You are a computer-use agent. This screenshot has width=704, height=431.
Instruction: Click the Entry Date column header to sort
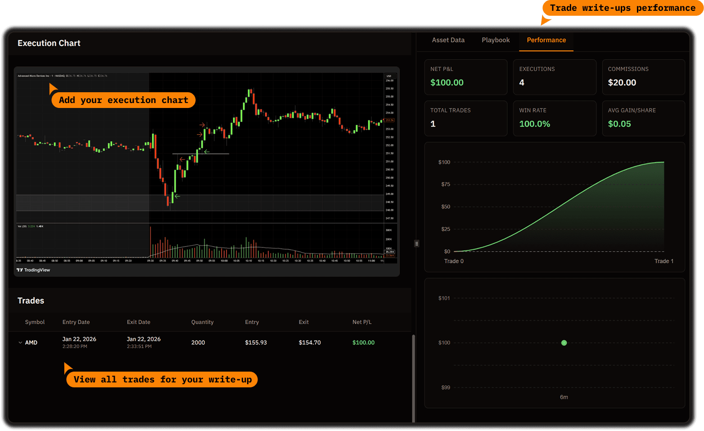pyautogui.click(x=76, y=322)
